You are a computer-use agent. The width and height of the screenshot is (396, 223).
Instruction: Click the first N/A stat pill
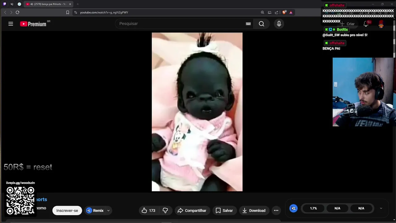337,208
